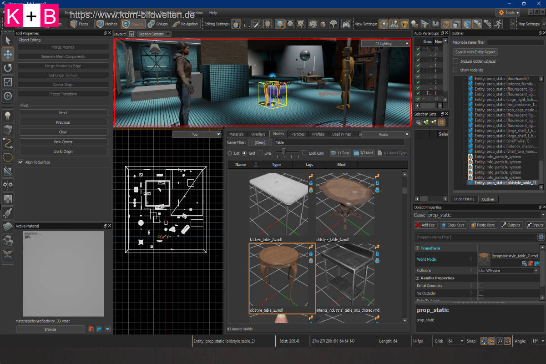
Task: Select the Entity tool lightbulb icon
Action: click(8, 116)
